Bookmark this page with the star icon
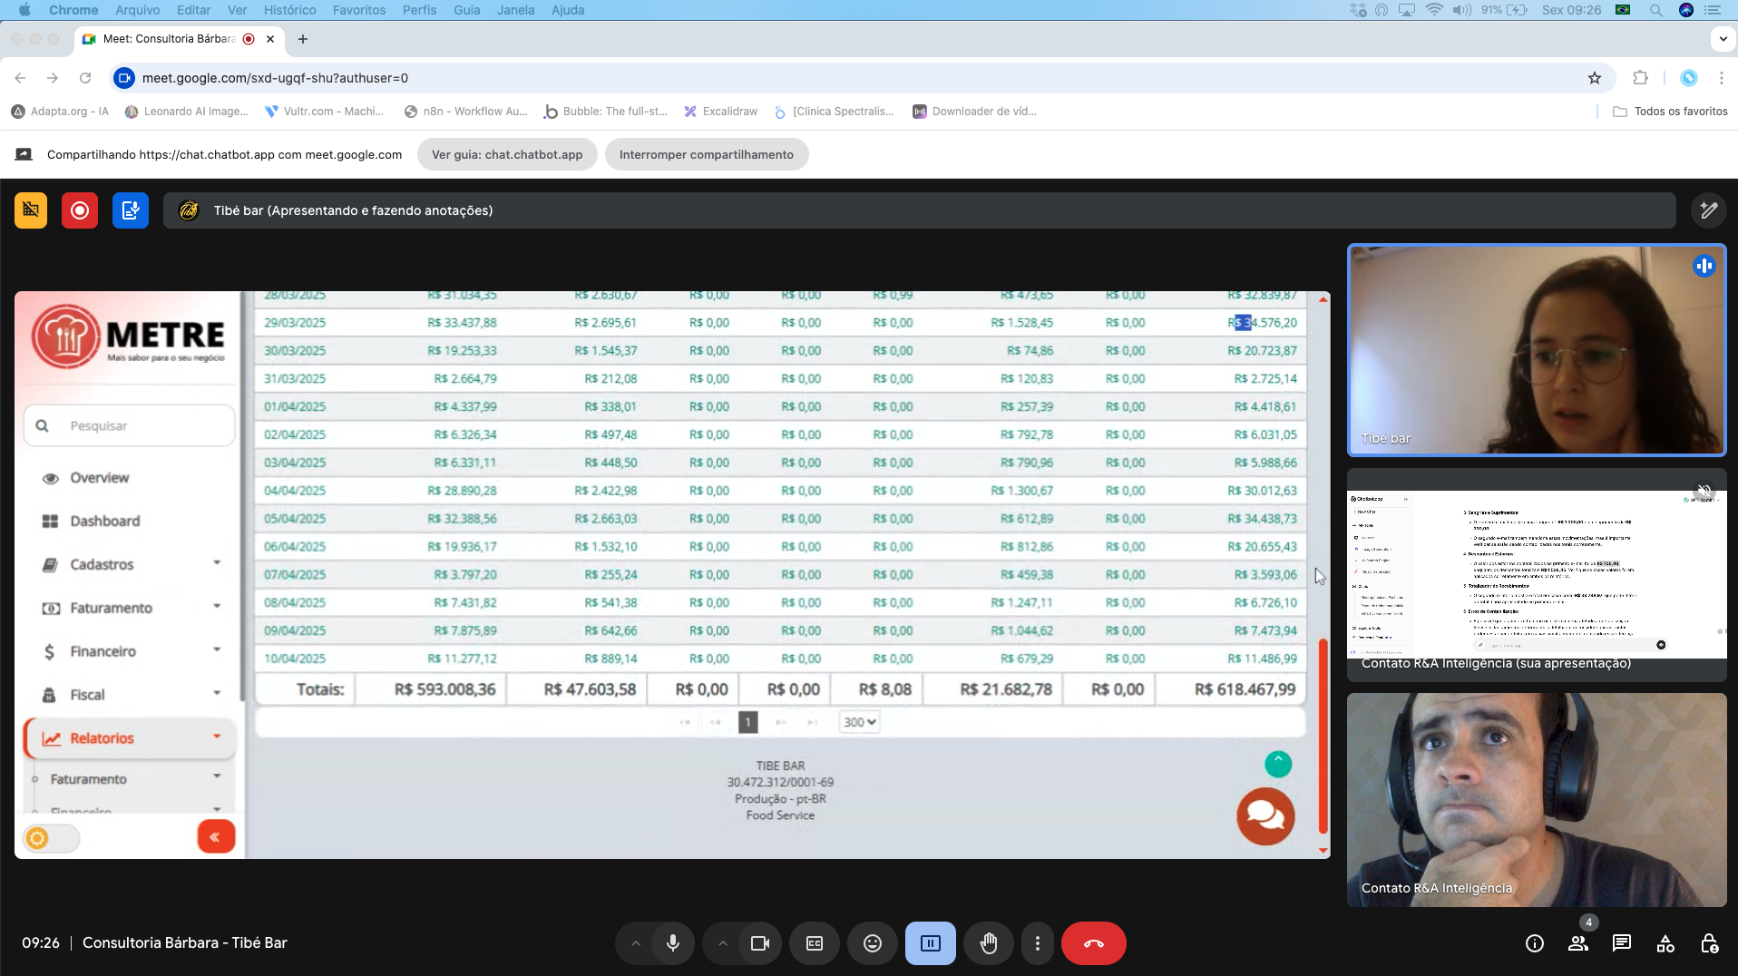Viewport: 1738px width, 976px height. 1595,78
